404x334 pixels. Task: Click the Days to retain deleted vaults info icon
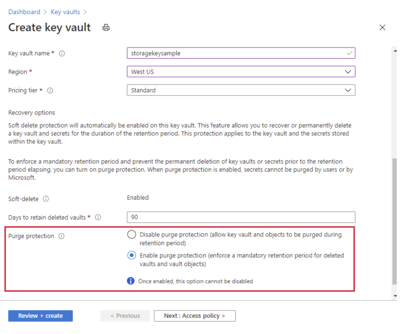click(x=98, y=217)
